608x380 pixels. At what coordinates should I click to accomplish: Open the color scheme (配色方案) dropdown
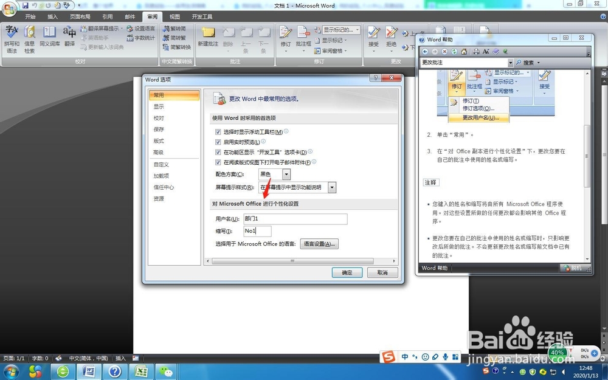[286, 174]
